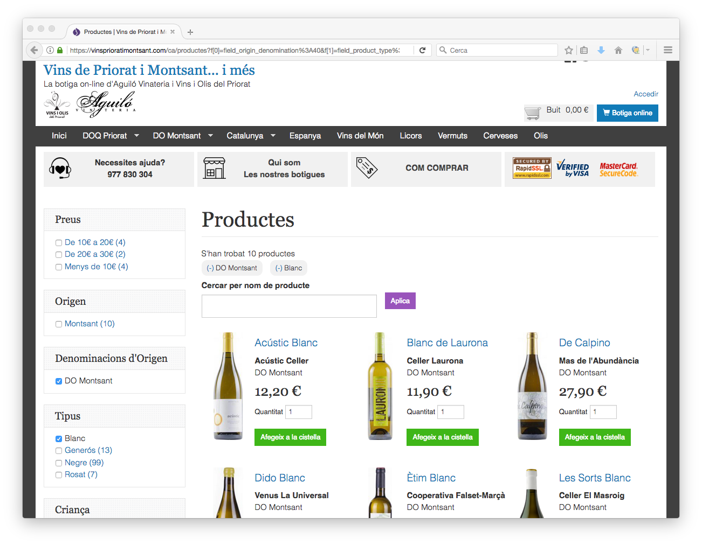The width and height of the screenshot is (702, 545).
Task: Open the Cerveses menu item
Action: tap(500, 136)
